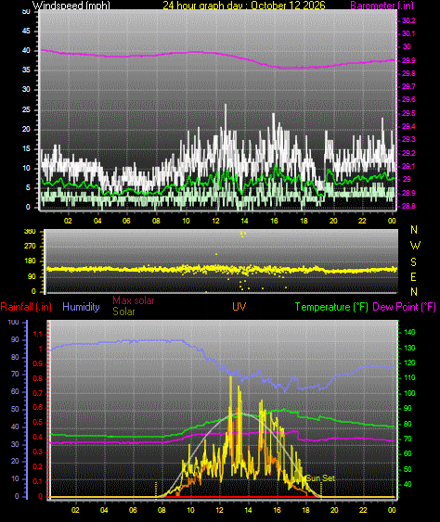The width and height of the screenshot is (440, 522).
Task: Click the 24 hour graph day title
Action: (243, 6)
